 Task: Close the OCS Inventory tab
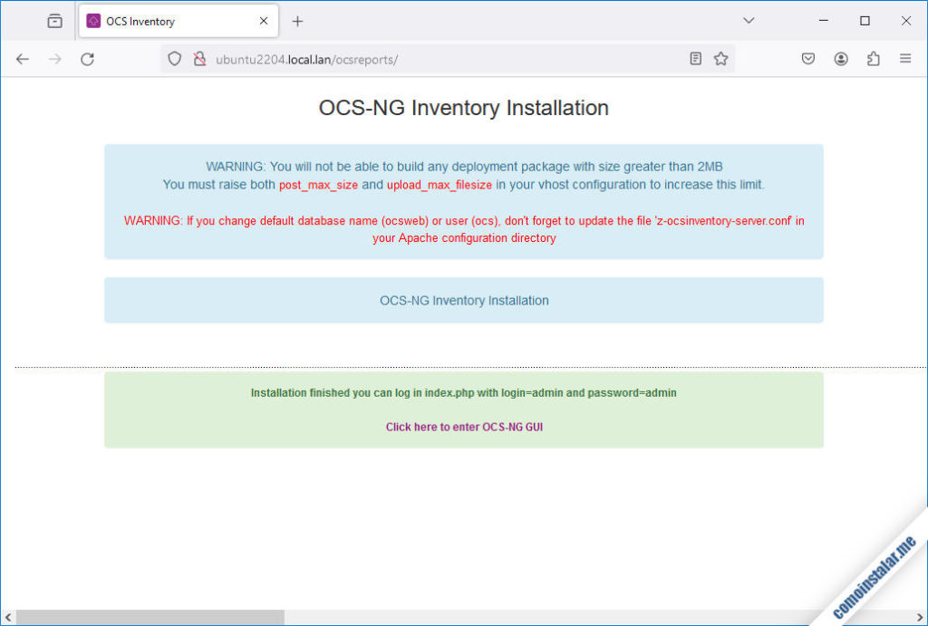pos(263,20)
